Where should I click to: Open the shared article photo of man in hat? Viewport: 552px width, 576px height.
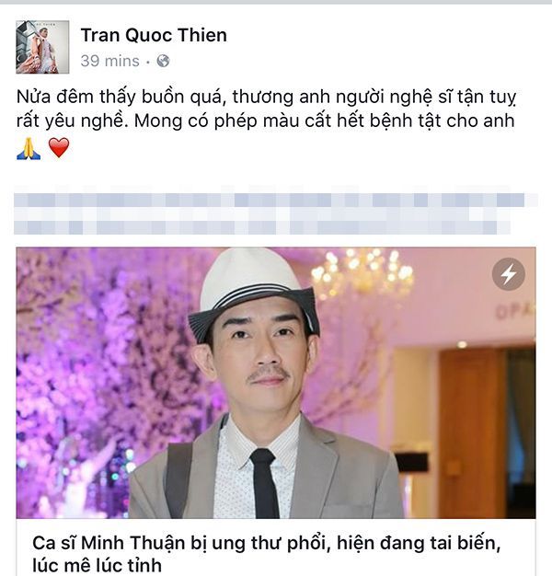point(276,383)
